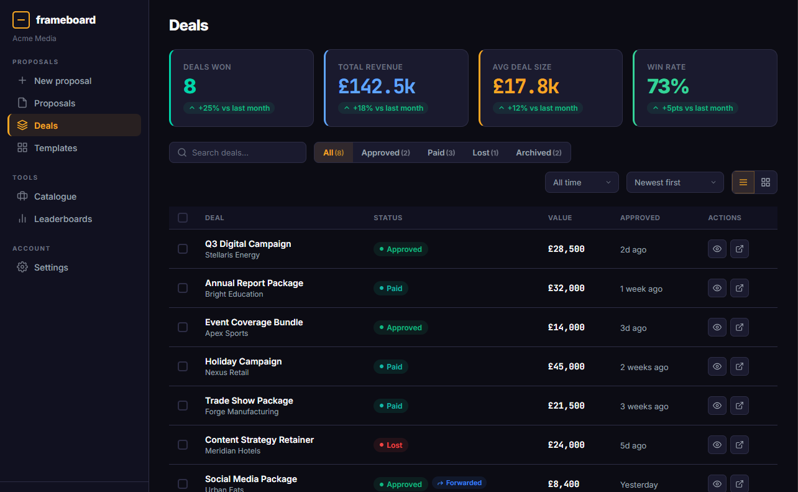Open Social Media Package external link icon
The image size is (798, 492).
[740, 484]
